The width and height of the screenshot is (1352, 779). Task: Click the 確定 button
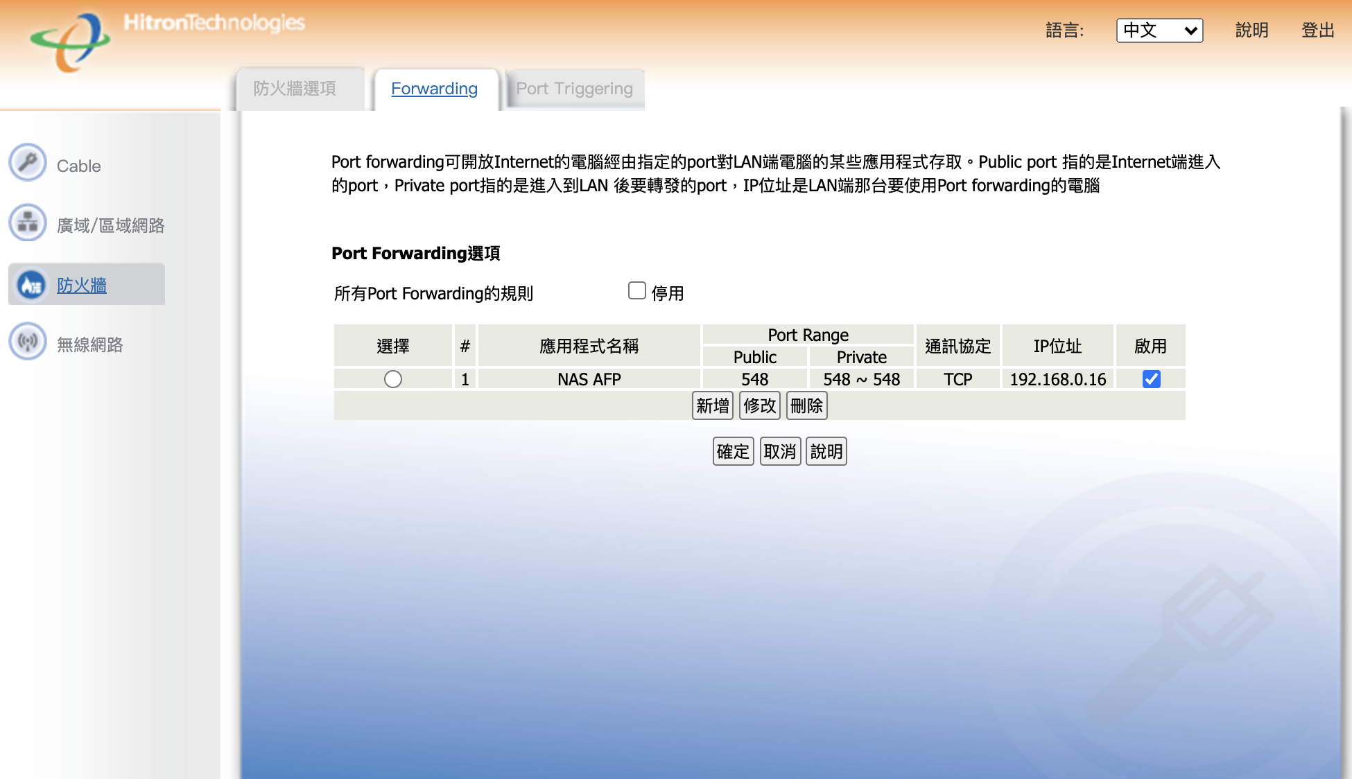point(734,451)
